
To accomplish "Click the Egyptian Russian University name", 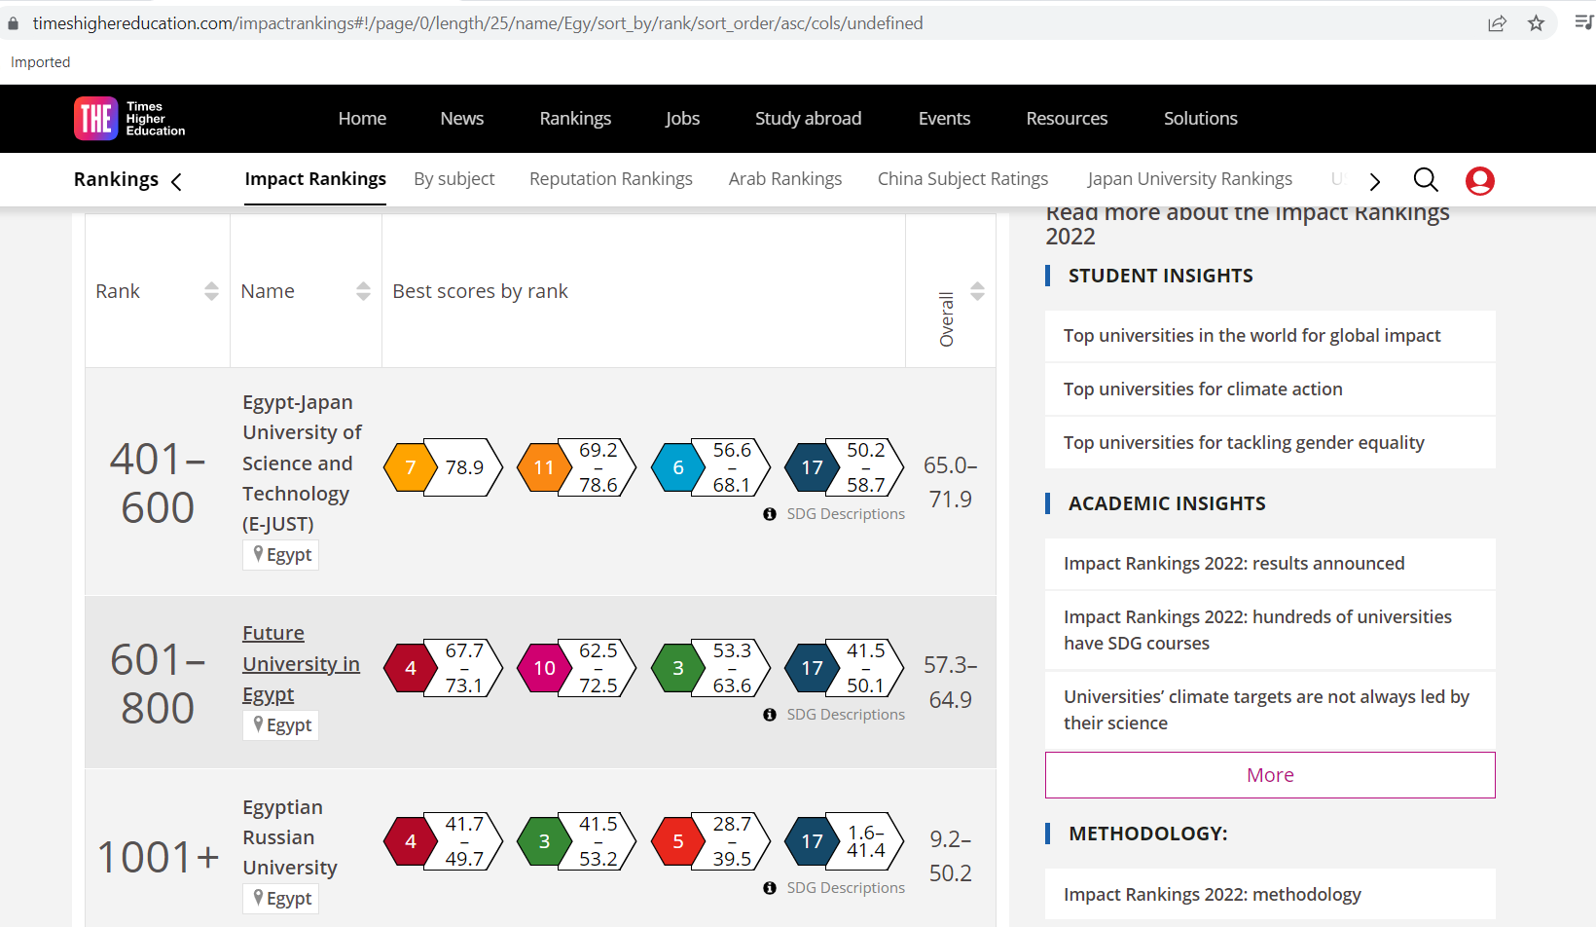I will click(290, 837).
